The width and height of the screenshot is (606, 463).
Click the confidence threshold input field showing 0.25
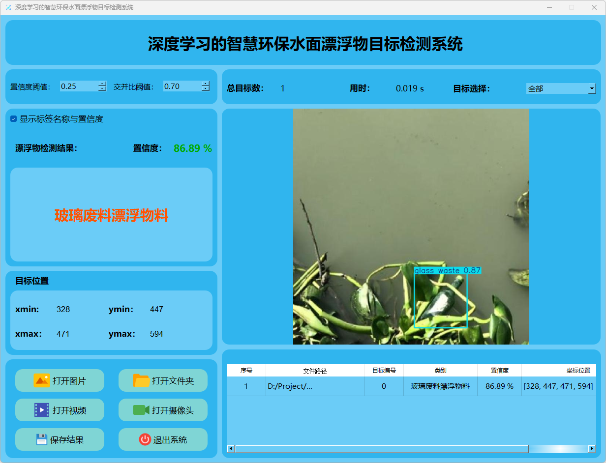78,87
